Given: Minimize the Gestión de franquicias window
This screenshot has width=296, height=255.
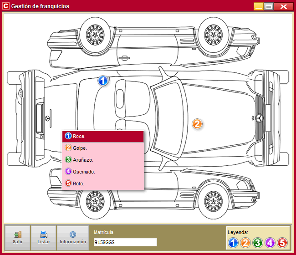Looking at the screenshot, I should pyautogui.click(x=258, y=6).
